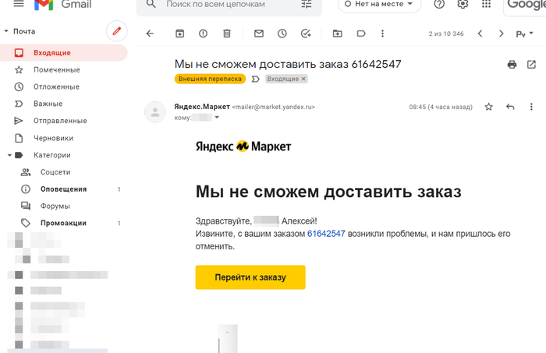The height and width of the screenshot is (353, 546).
Task: Mark the email as unread
Action: [259, 34]
